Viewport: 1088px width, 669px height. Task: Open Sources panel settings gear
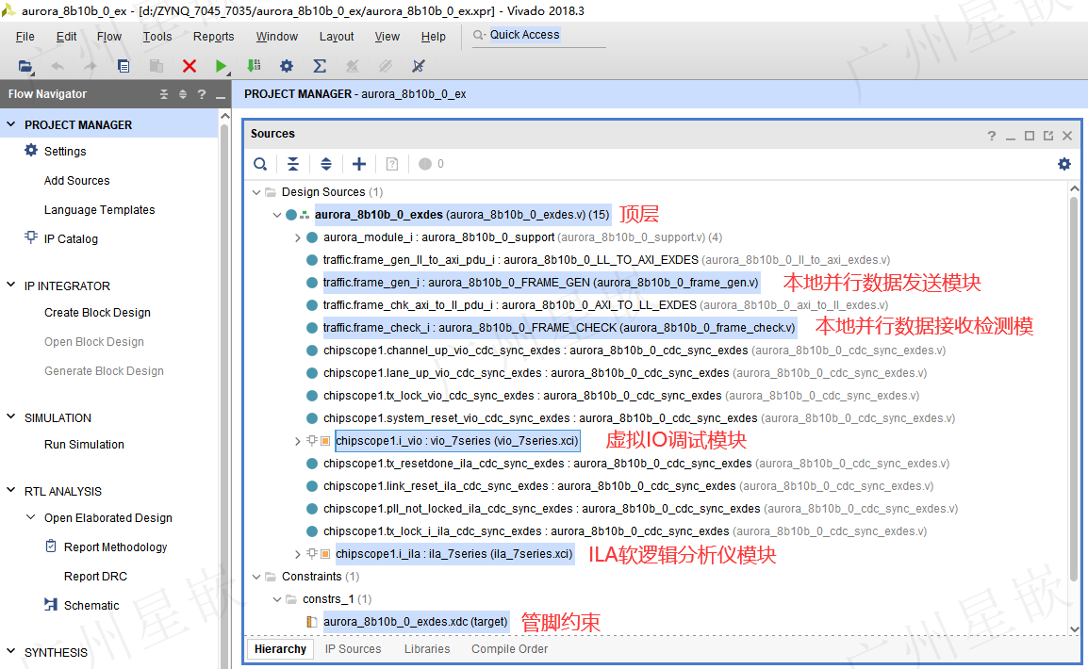1064,164
